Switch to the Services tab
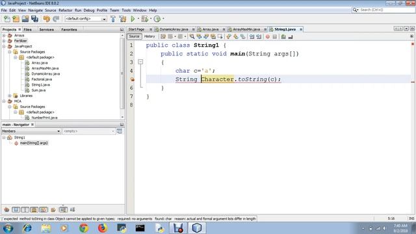Screen dimensions: 416x234 pos(46,29)
